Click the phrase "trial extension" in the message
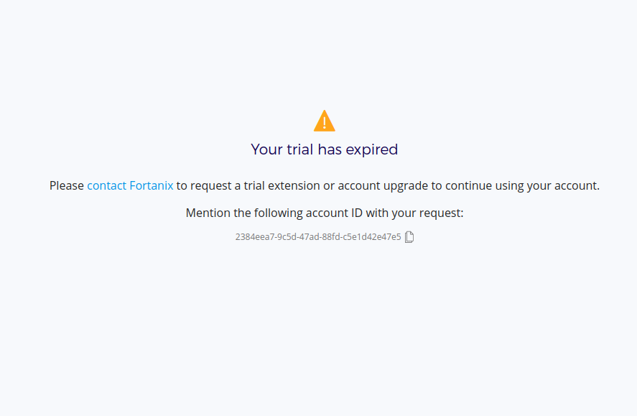This screenshot has width=637, height=416. point(282,185)
